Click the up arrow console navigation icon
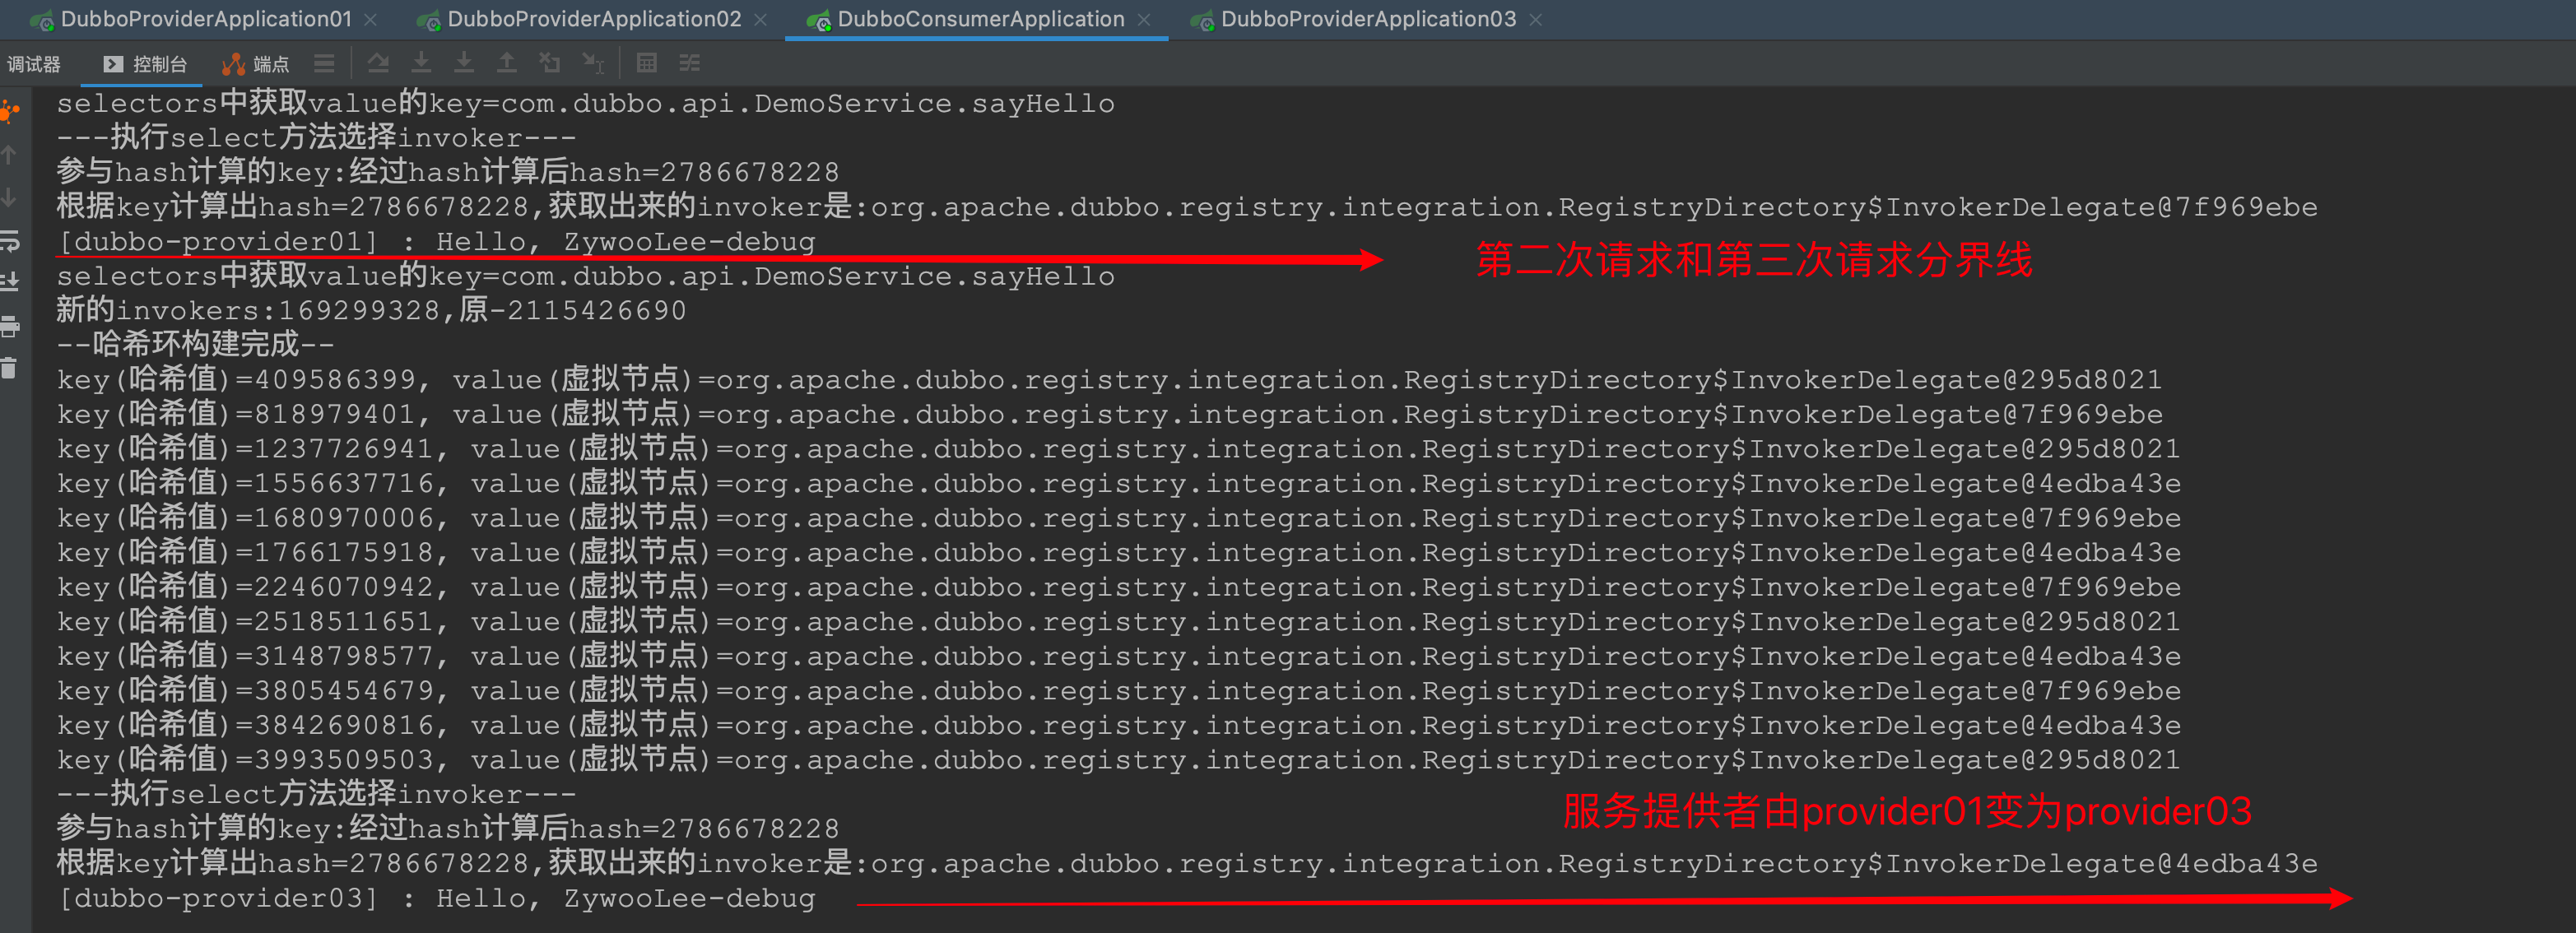This screenshot has width=2576, height=933. click(10, 154)
